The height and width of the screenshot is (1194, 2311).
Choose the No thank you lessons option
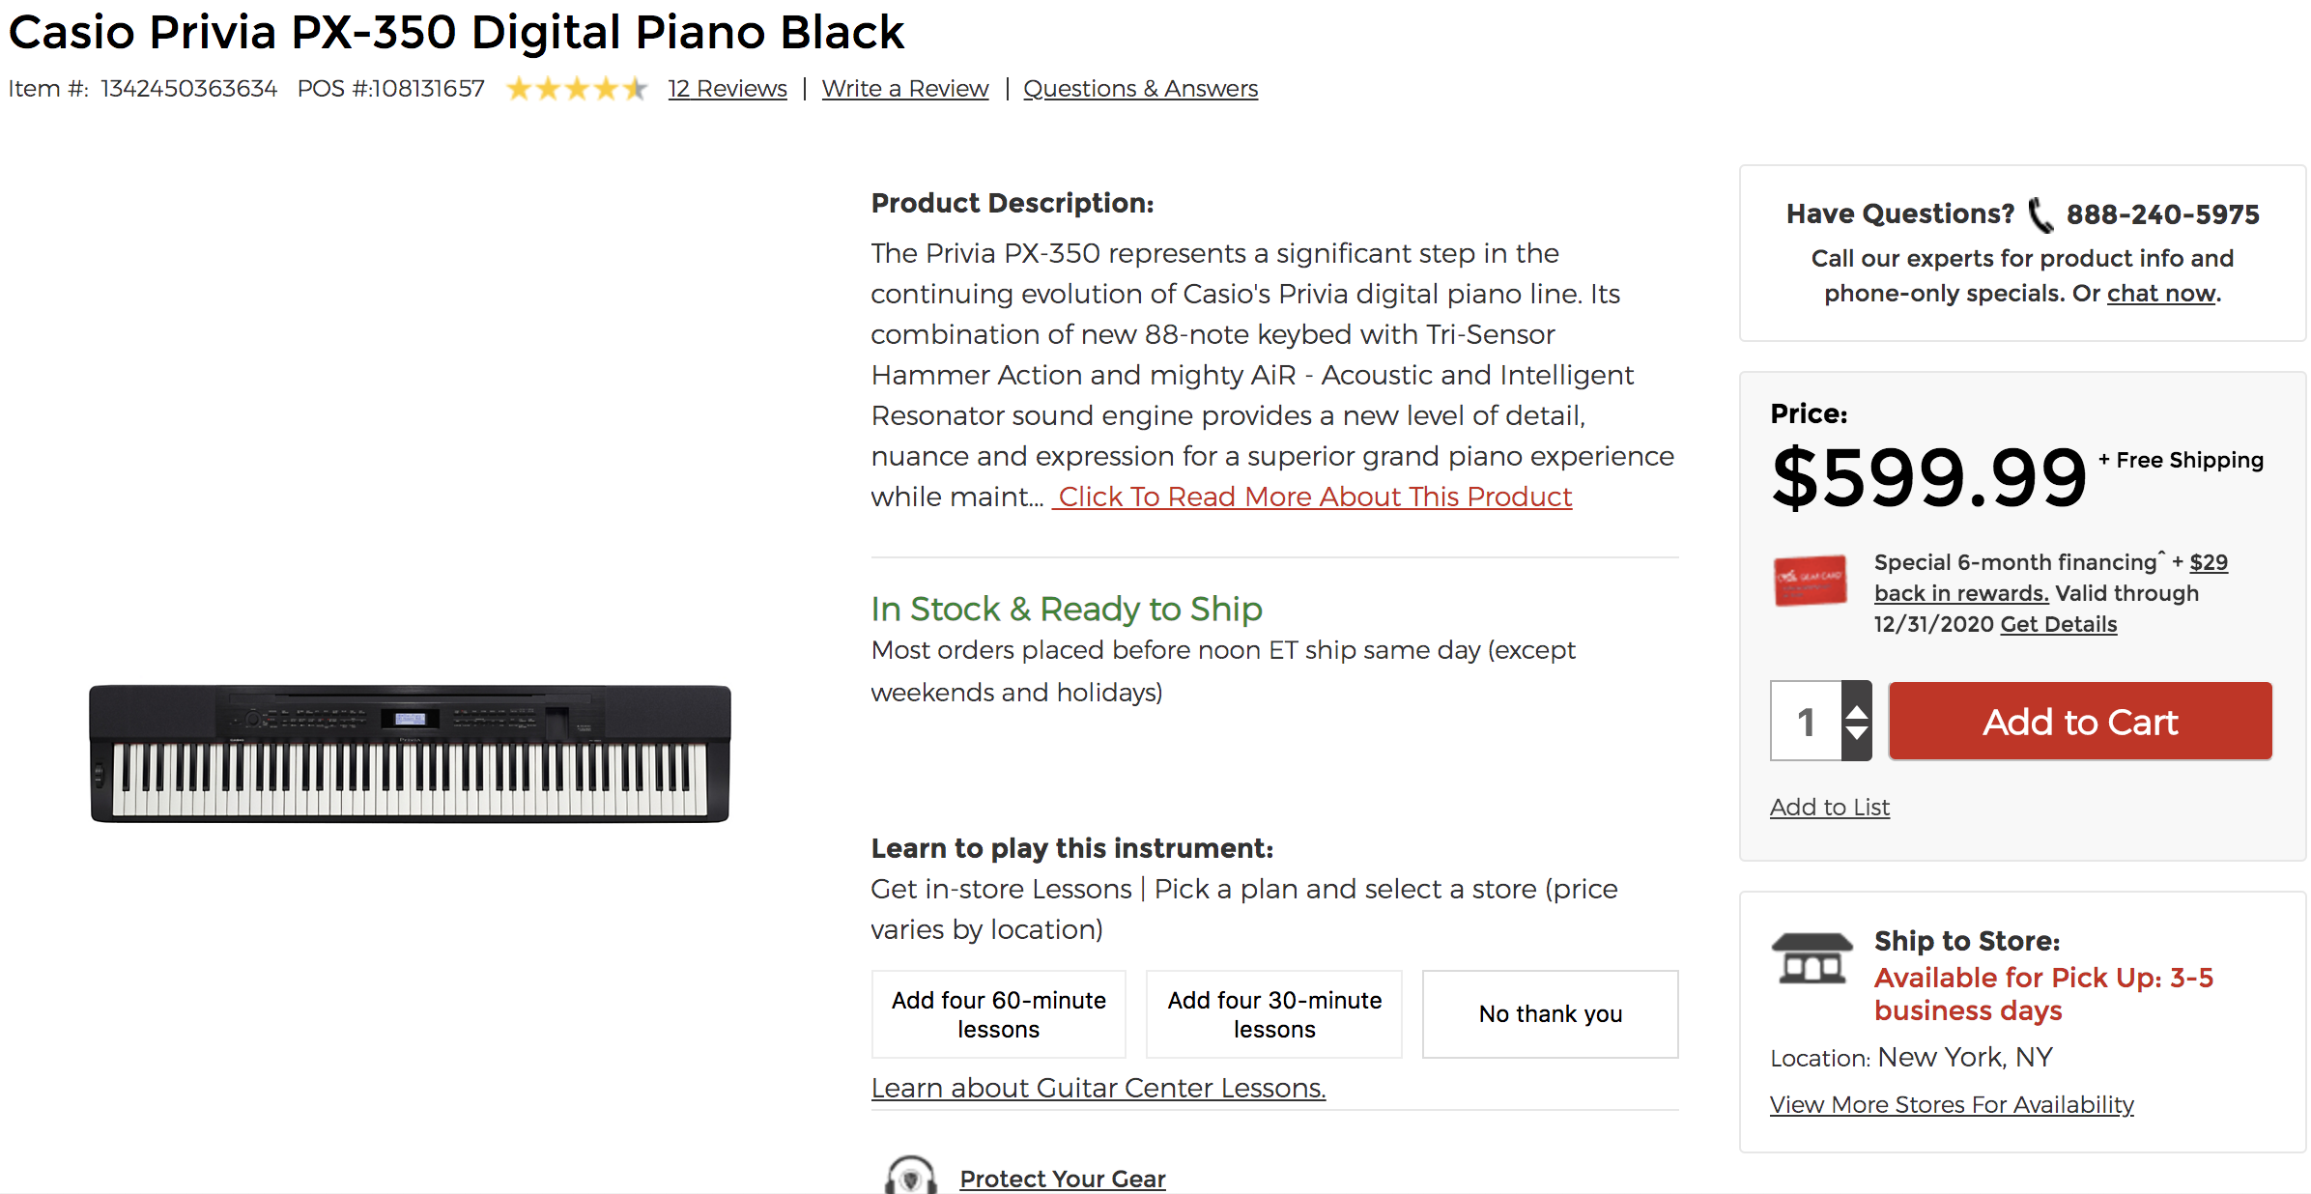coord(1550,1014)
